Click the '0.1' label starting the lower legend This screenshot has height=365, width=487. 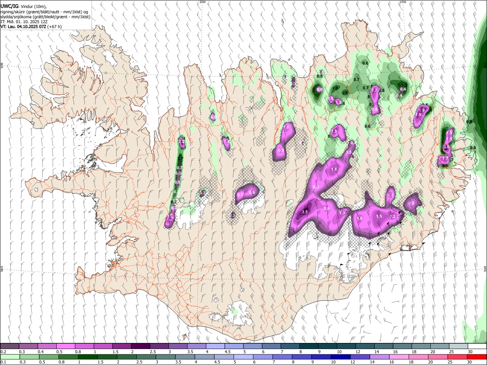coord(3,362)
